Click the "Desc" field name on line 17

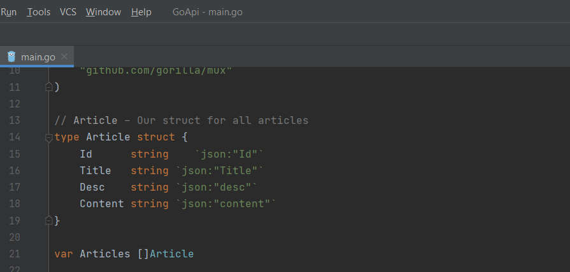click(92, 187)
